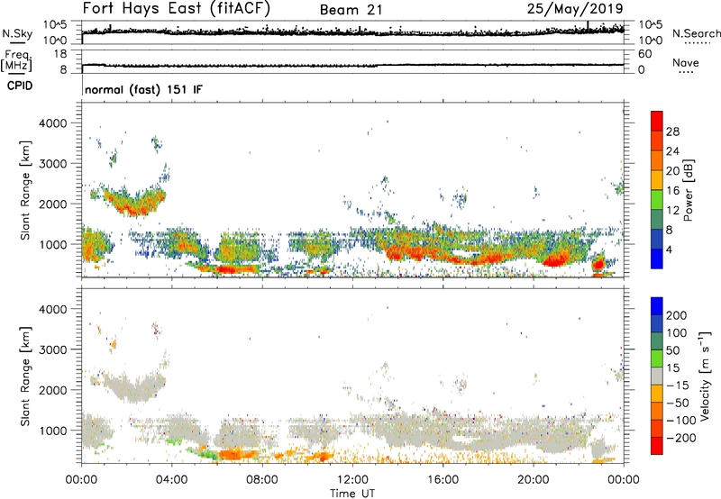Select 'normal (fast) 151 IF' text

pos(143,89)
